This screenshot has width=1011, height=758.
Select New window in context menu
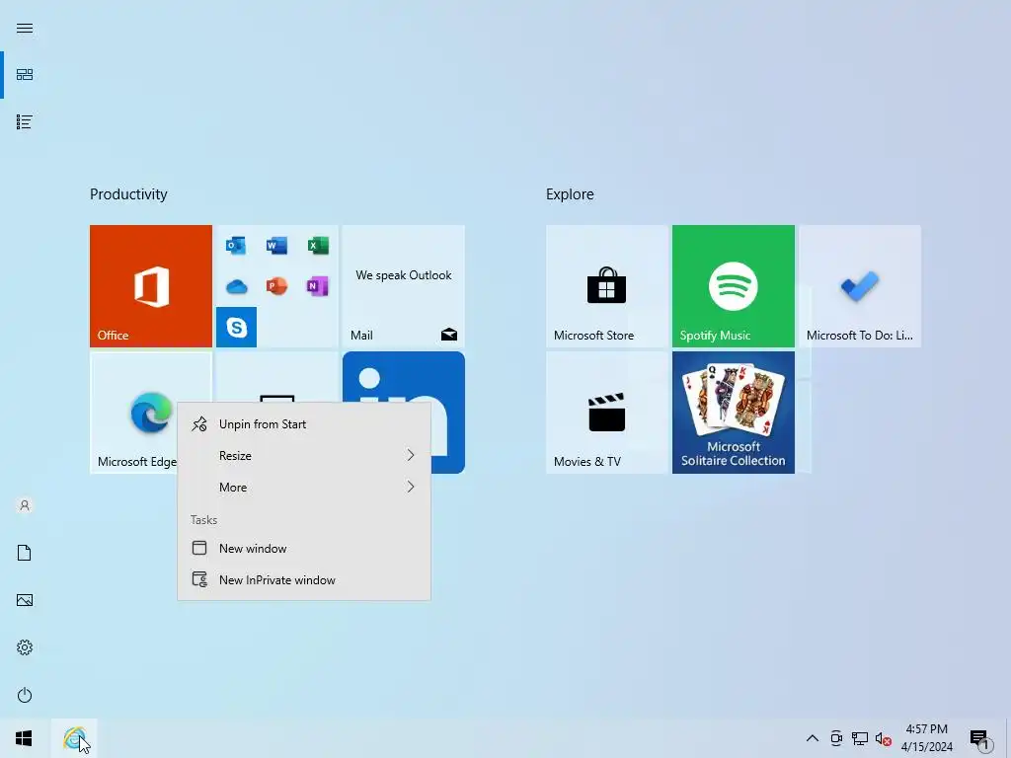click(304, 549)
